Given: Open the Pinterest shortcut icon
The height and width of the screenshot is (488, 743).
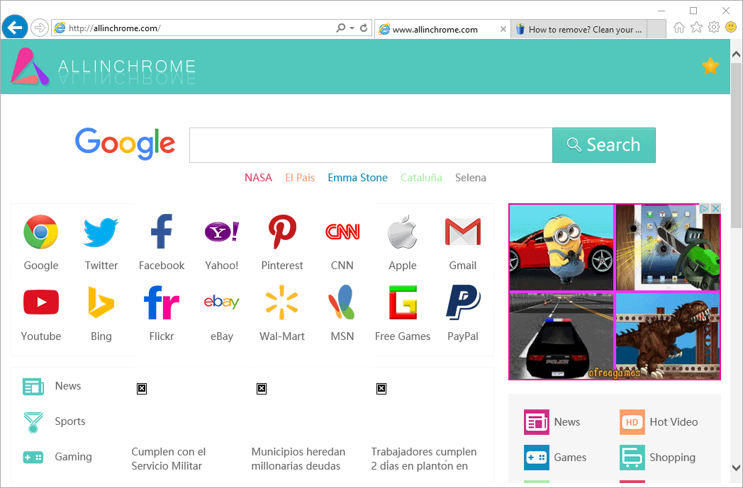Looking at the screenshot, I should pyautogui.click(x=282, y=232).
